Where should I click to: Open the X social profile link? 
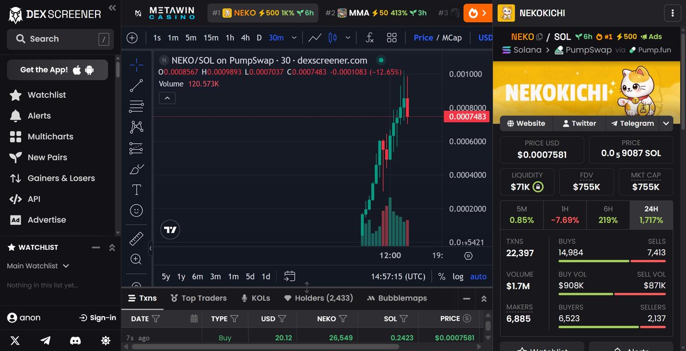(x=15, y=340)
